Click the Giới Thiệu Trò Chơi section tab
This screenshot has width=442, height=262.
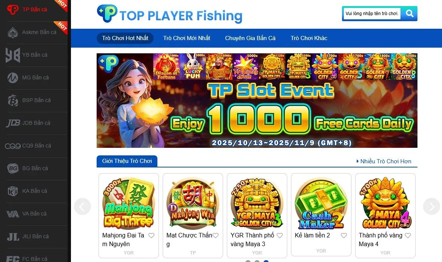pyautogui.click(x=127, y=161)
